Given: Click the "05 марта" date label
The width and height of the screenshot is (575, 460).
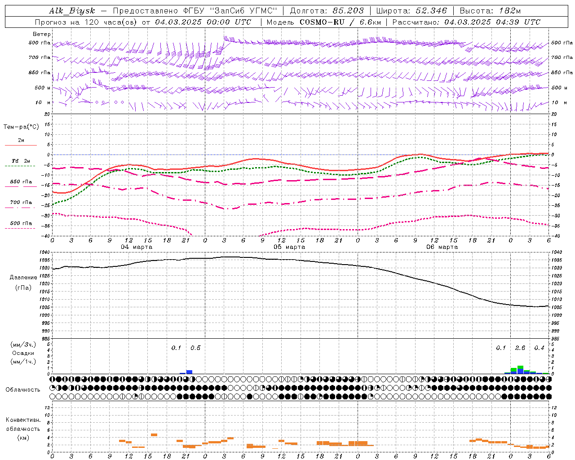Looking at the screenshot, I should coord(289,247).
